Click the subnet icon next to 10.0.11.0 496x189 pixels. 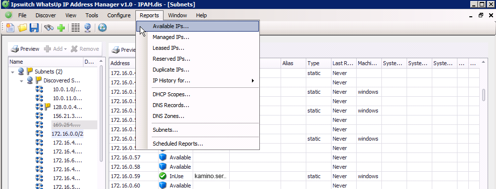pyautogui.click(x=39, y=98)
